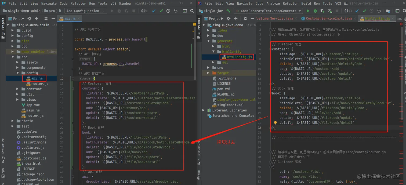Select the htmlConfig.js editor tab
Screen dimensions: 406x185
(x=377, y=19)
